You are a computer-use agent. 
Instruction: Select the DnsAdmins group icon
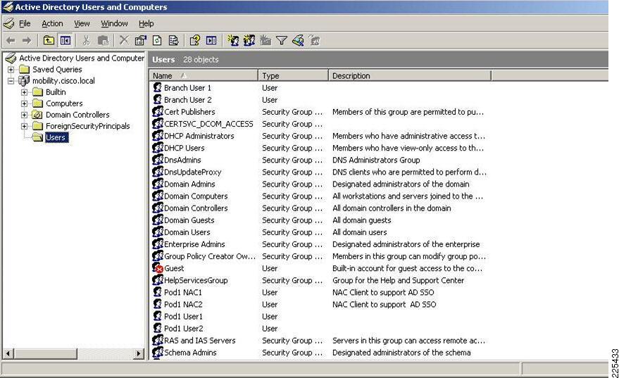[158, 160]
